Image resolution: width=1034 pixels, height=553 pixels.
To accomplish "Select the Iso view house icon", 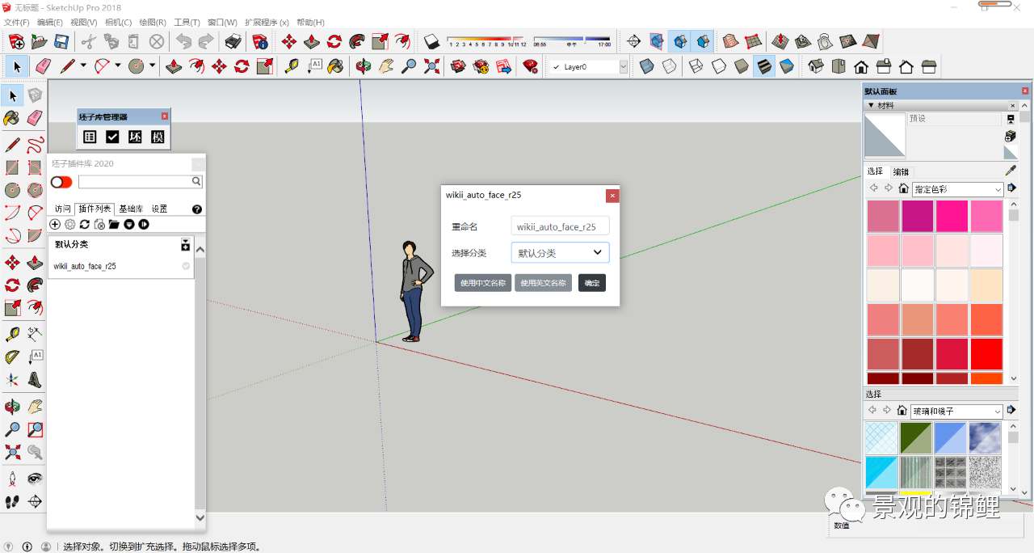I will tap(816, 66).
